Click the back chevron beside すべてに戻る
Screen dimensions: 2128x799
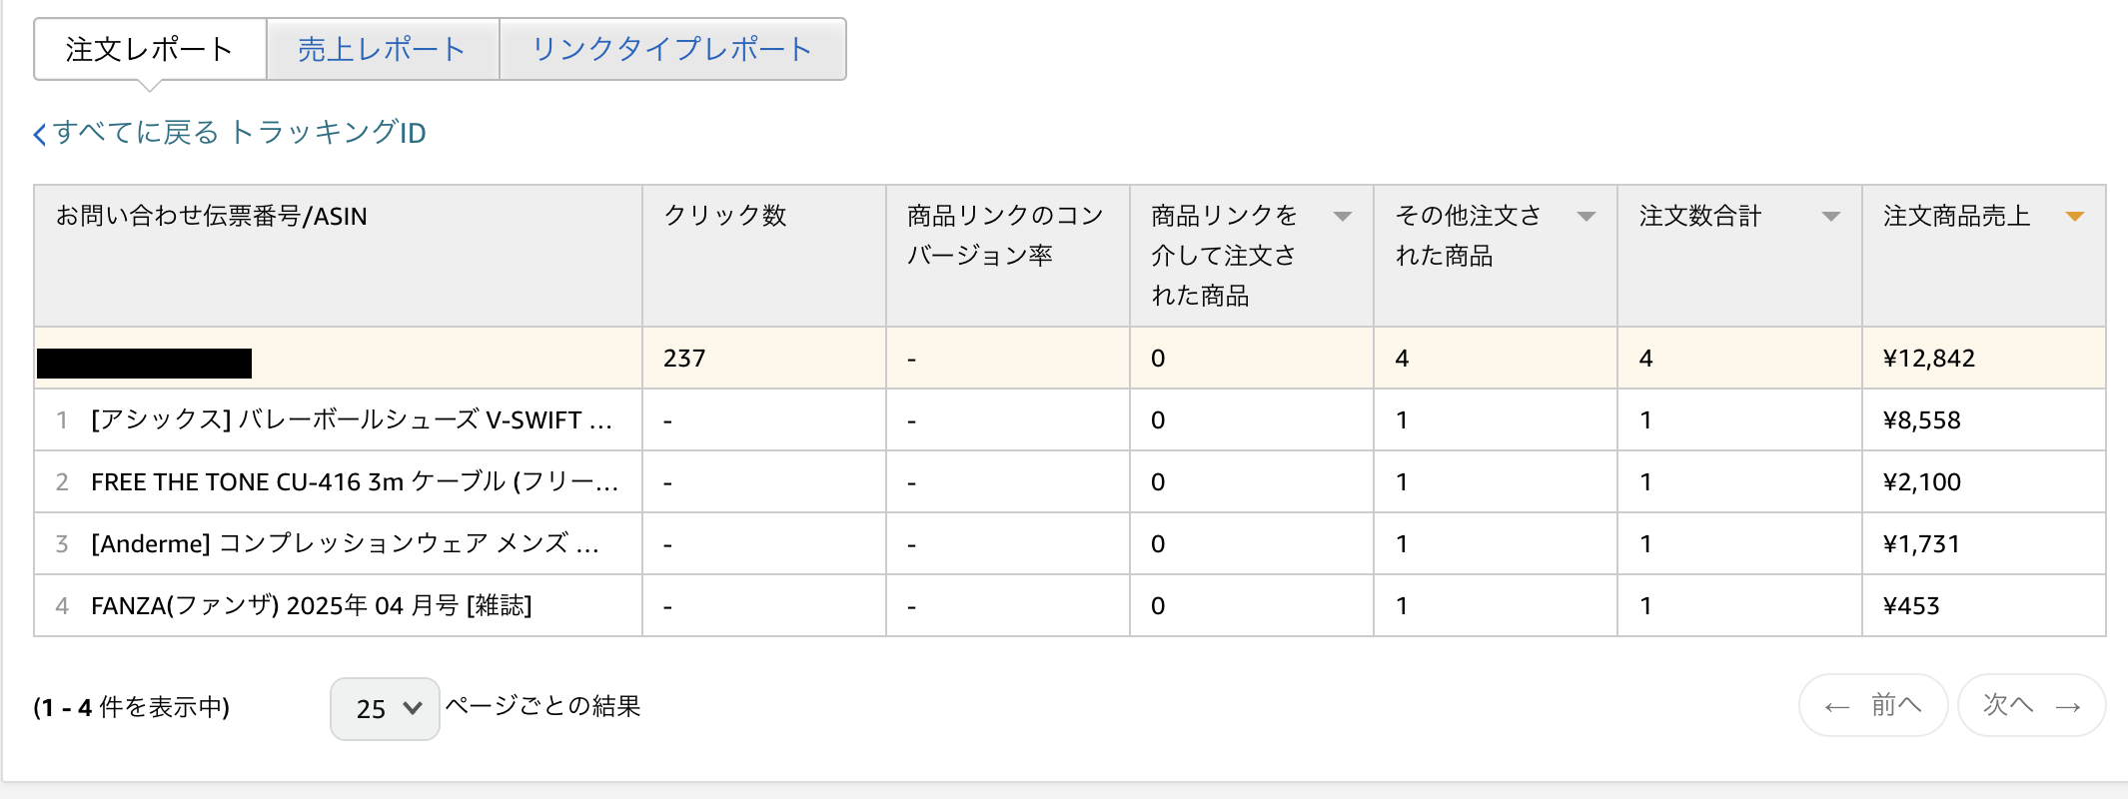(40, 134)
